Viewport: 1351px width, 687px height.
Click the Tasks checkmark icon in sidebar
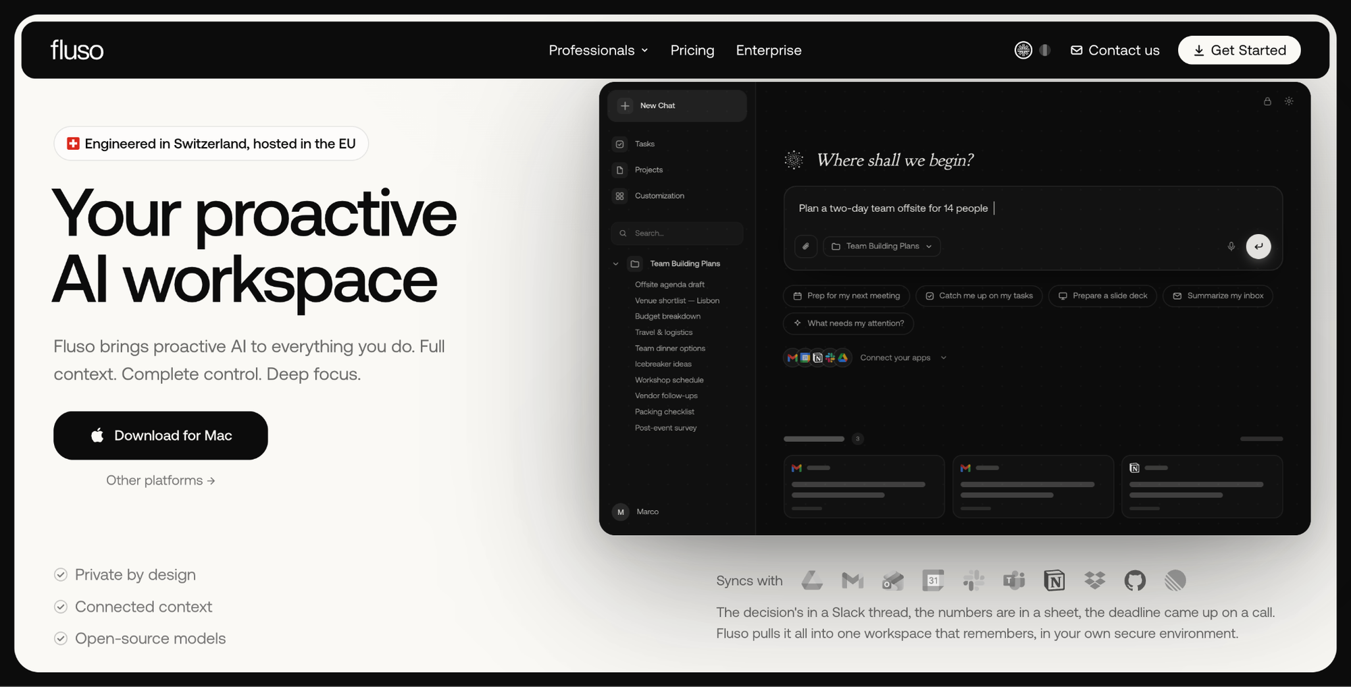pyautogui.click(x=619, y=144)
